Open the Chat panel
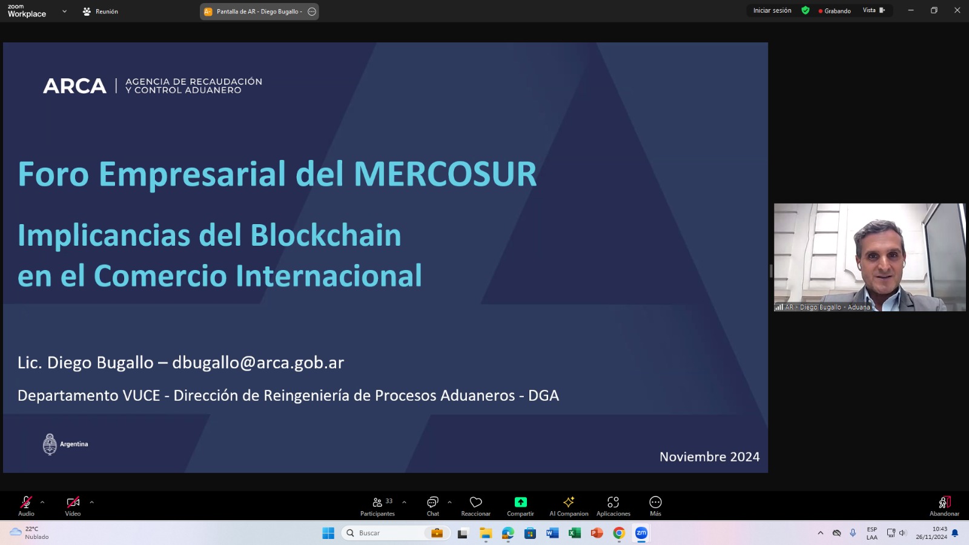 (432, 506)
